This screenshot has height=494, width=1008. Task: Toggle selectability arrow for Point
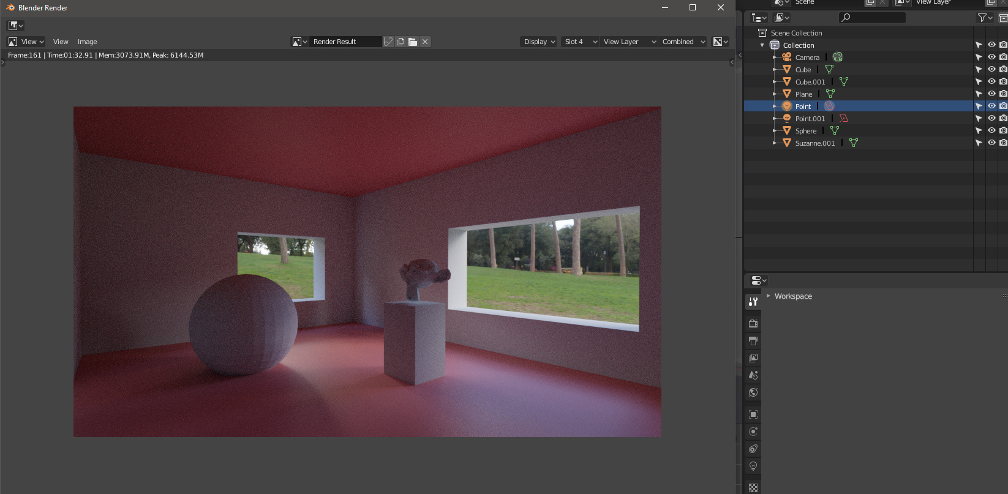coord(979,106)
